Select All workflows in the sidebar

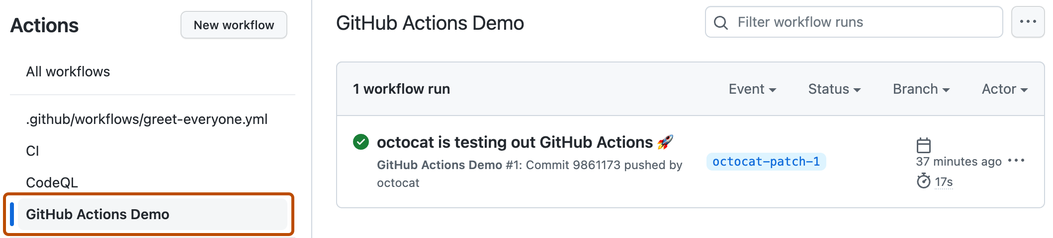click(x=68, y=72)
